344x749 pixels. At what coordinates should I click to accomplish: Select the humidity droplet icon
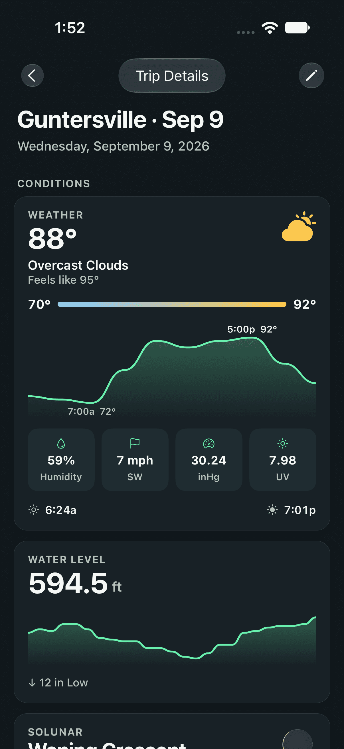point(61,443)
